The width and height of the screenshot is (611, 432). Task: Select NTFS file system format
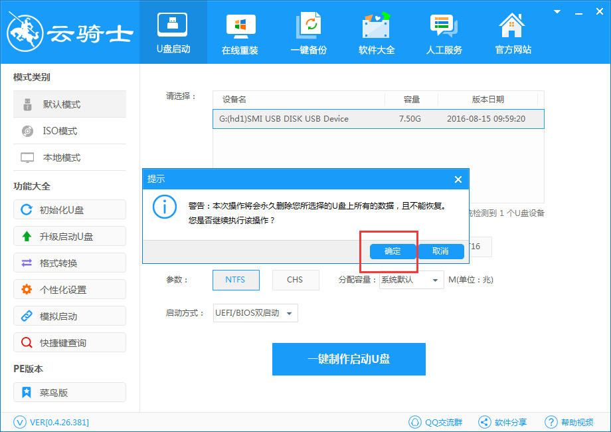coord(236,280)
